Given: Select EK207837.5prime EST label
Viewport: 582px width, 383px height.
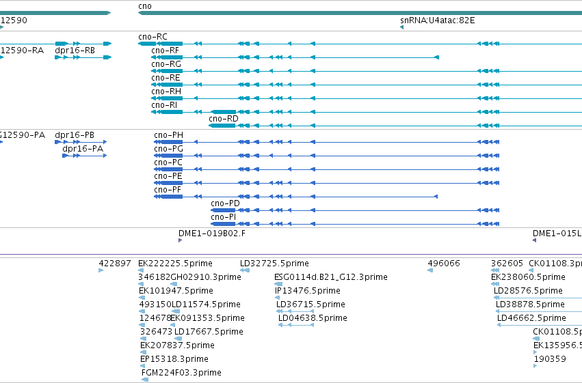Looking at the screenshot, I should [x=177, y=346].
